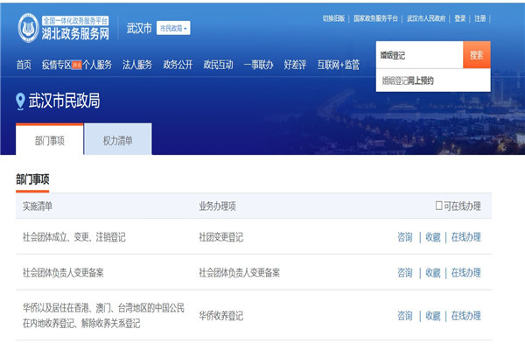Click 登录 link at top
Viewport: 525px width, 350px height.
(460, 18)
